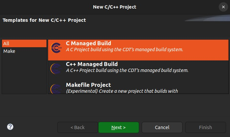The height and width of the screenshot is (137, 230).
Task: Click the Finish button
Action: [206, 127]
